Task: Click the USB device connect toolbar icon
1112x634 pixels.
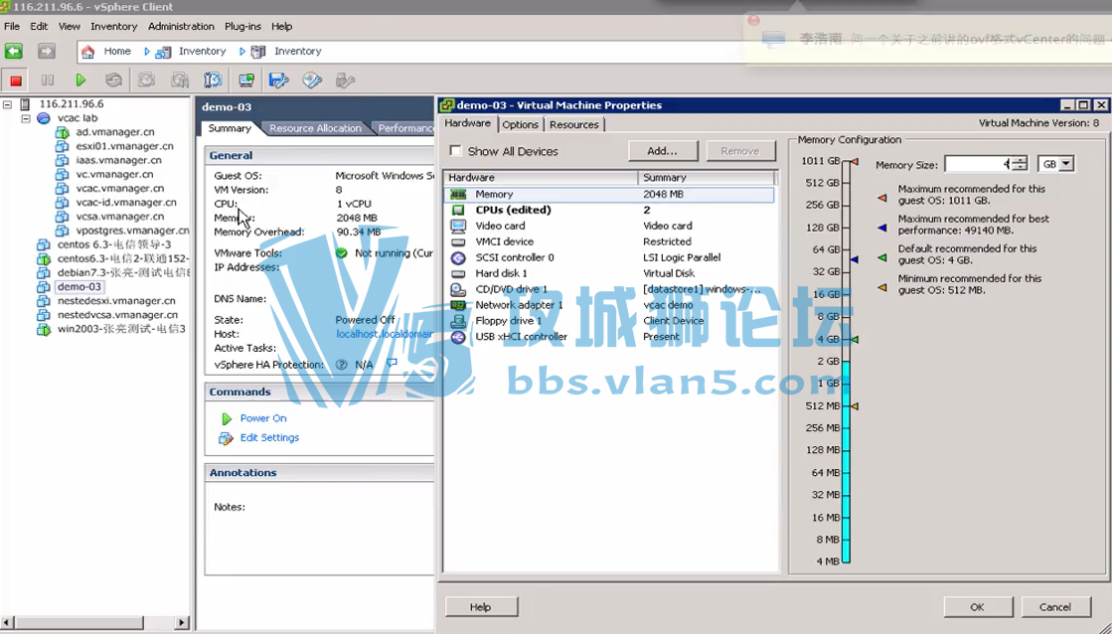Action: (x=346, y=80)
